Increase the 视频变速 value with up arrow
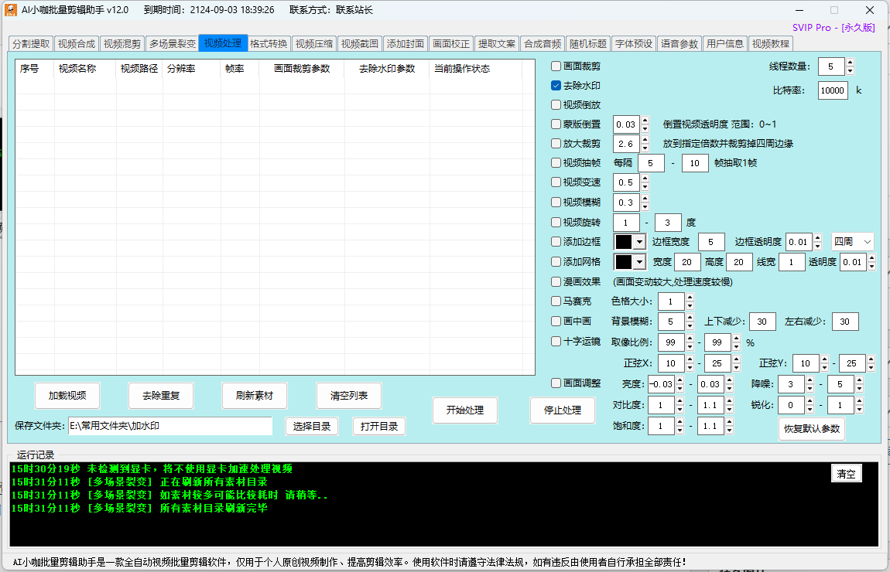This screenshot has width=890, height=572. click(x=645, y=179)
